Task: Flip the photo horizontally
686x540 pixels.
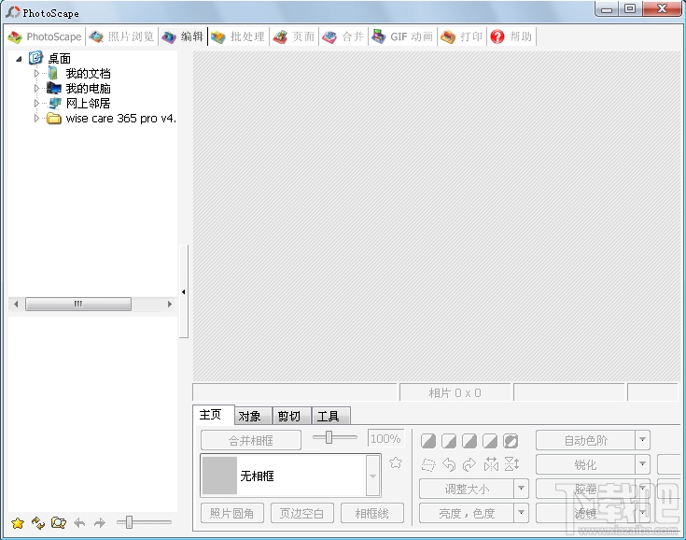Action: click(491, 464)
